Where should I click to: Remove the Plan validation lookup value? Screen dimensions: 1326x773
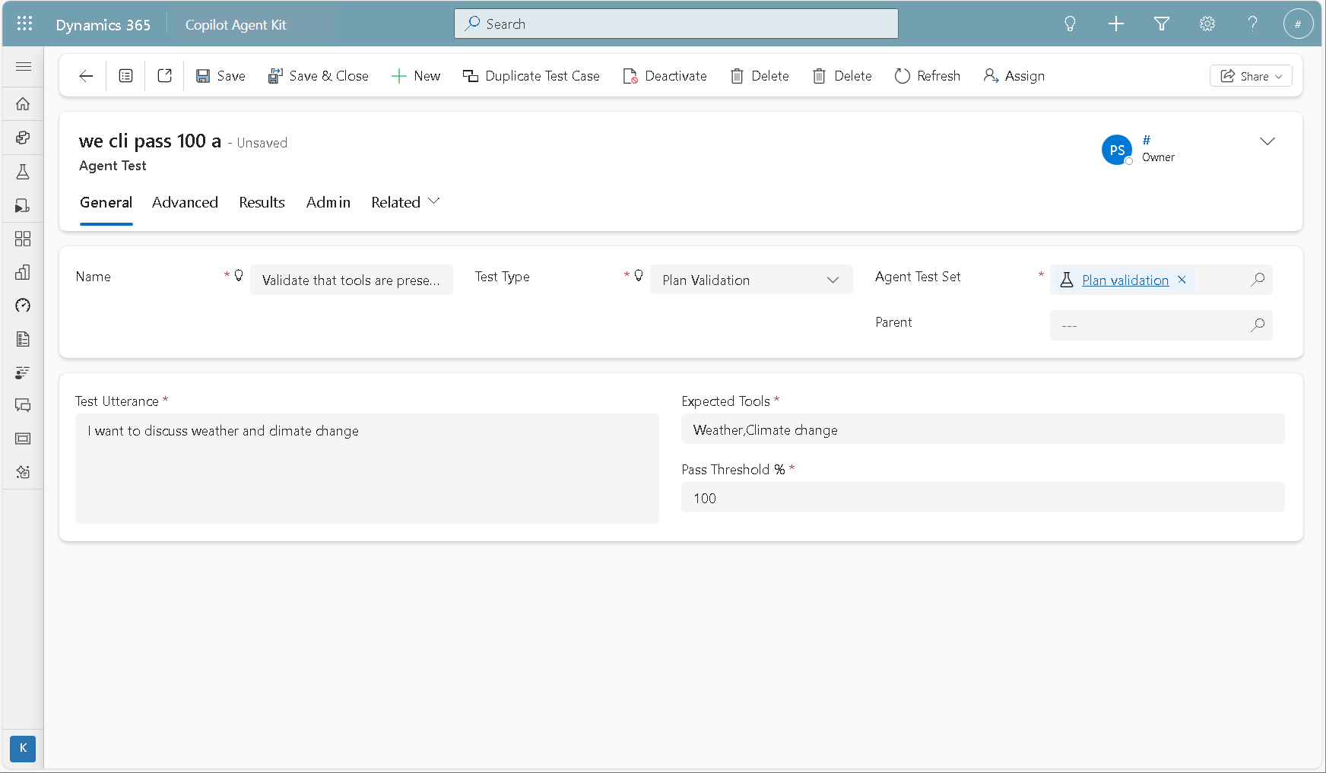click(1182, 280)
